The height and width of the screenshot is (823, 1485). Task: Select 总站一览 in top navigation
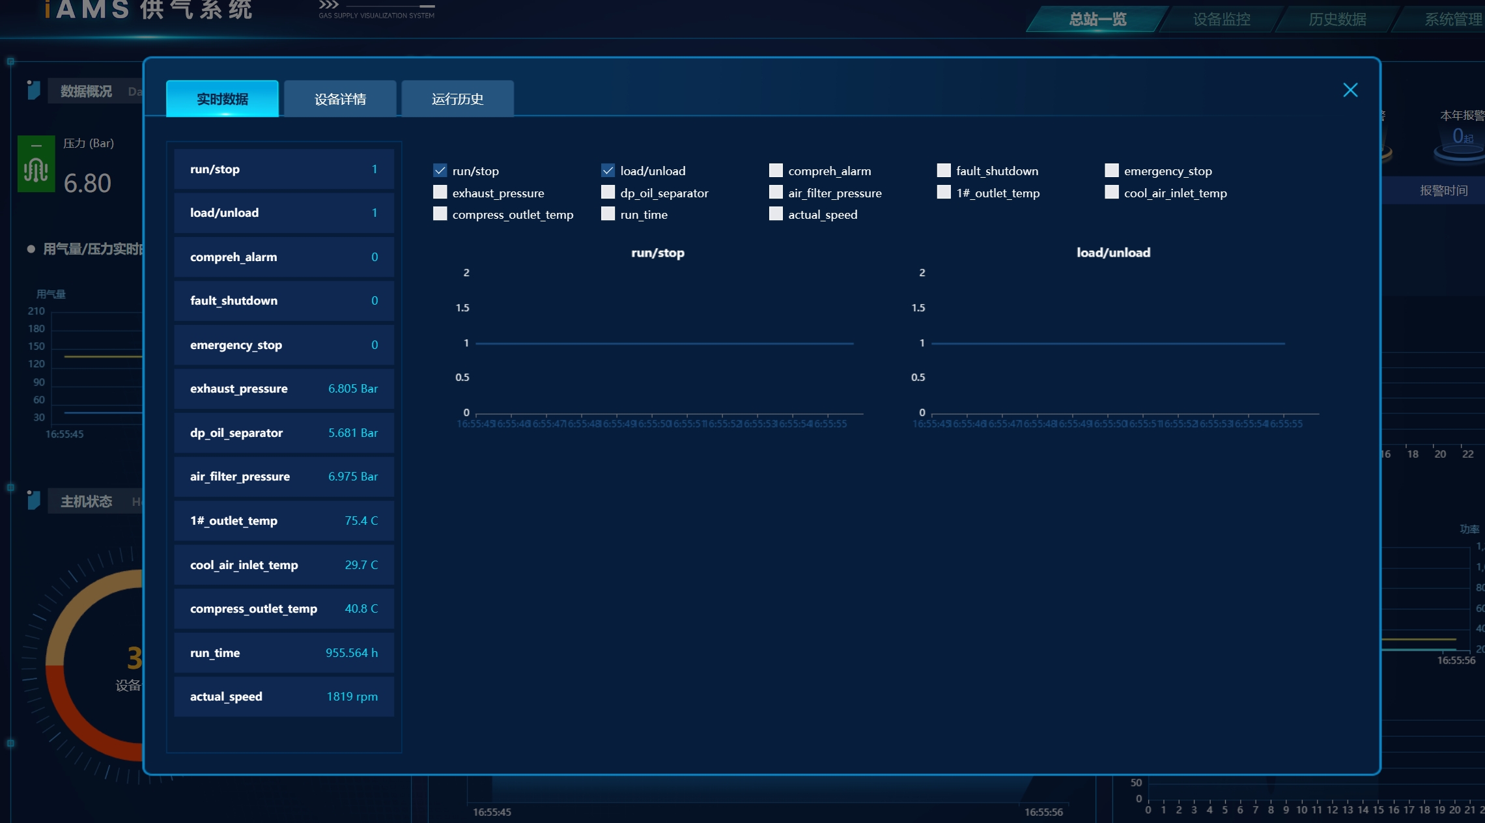tap(1097, 20)
